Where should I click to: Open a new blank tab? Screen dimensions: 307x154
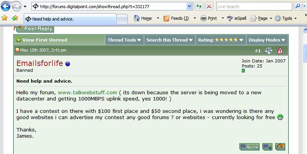(122, 19)
